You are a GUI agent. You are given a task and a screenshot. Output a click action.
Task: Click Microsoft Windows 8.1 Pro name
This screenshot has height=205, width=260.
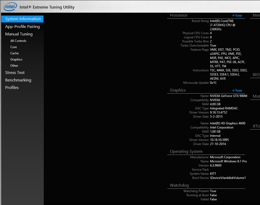228,161
